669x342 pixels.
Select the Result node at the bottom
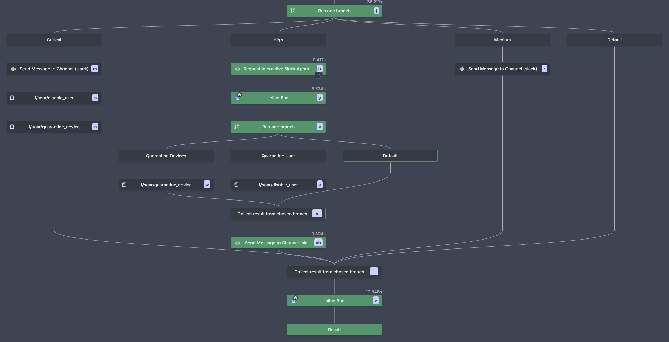pos(334,330)
